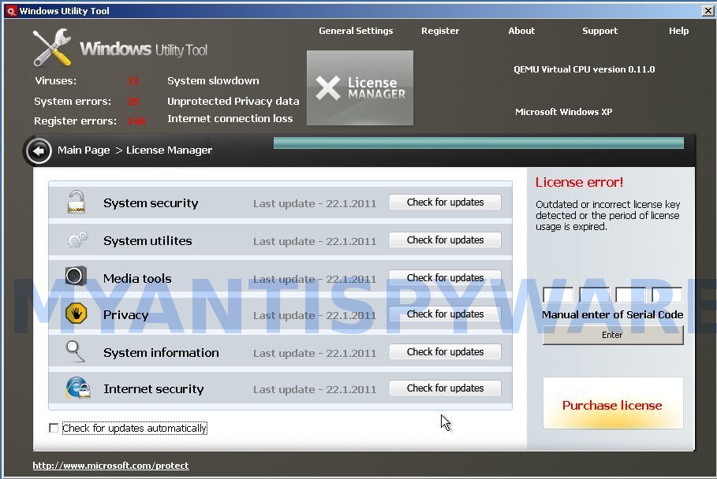The image size is (717, 479).
Task: Click the Media tools speaker icon
Action: coord(76,276)
